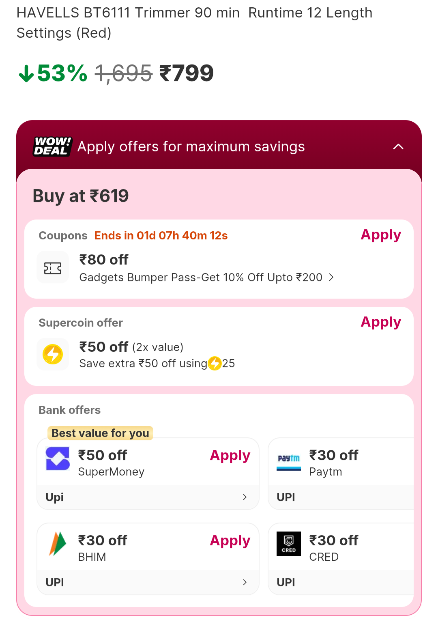Tap the BHIM logo icon

tap(57, 544)
